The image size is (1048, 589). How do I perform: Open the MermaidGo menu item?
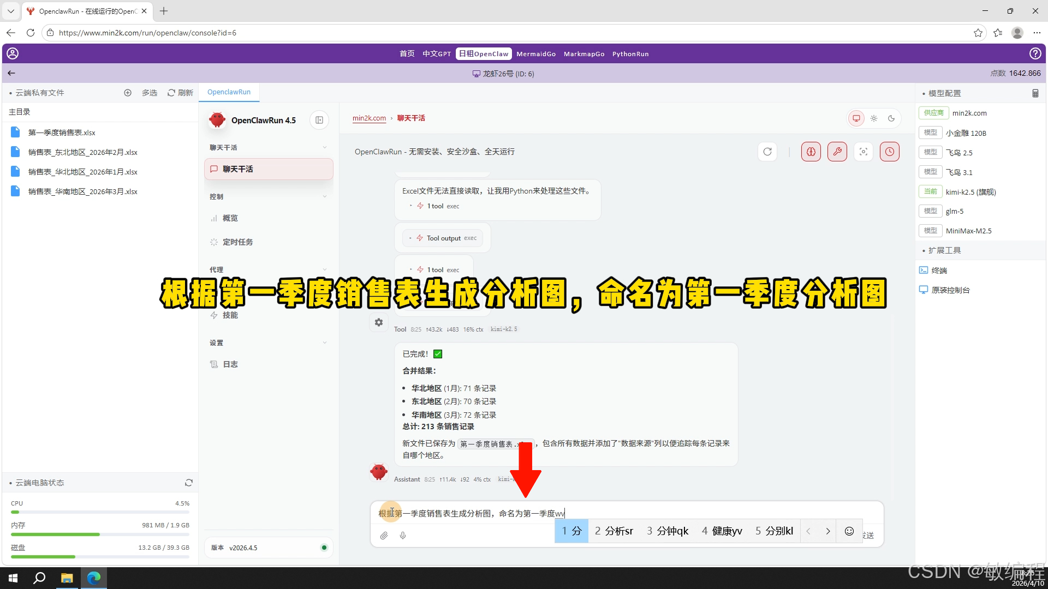[536, 53]
